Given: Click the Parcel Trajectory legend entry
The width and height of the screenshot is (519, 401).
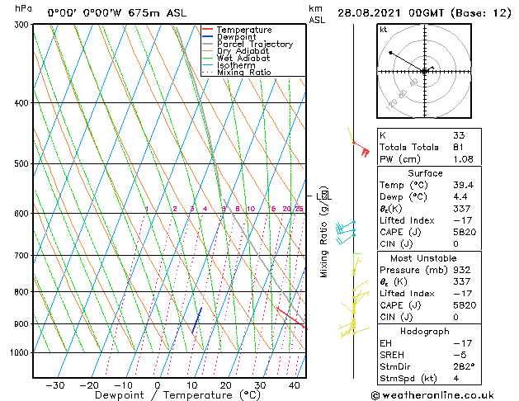Looking at the screenshot, I should [254, 45].
